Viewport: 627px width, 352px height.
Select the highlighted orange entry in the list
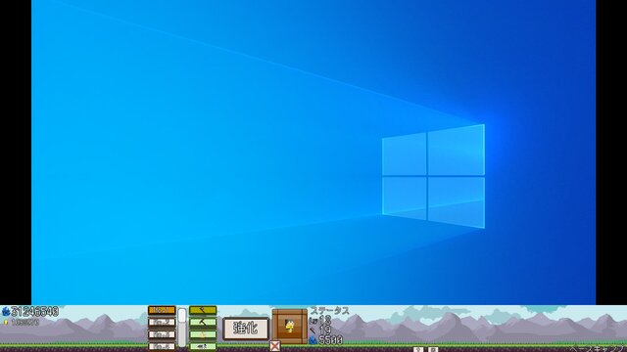[x=162, y=310]
